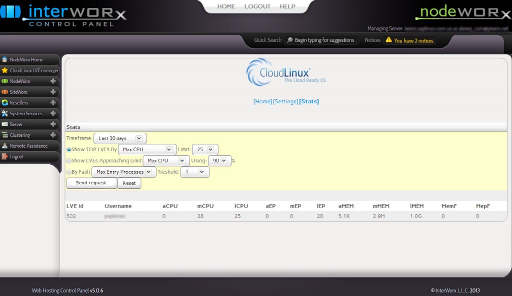Open the TOP LVEs Max CPU dropdown

click(x=147, y=150)
